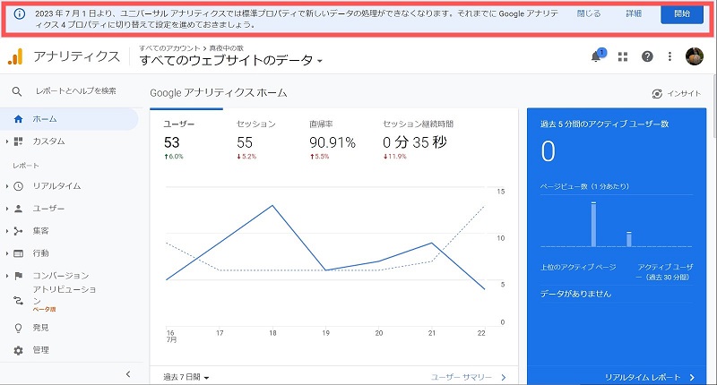The image size is (717, 385).
Task: Click the tallest bar in the ページビュー数 chart
Action: pos(593,224)
